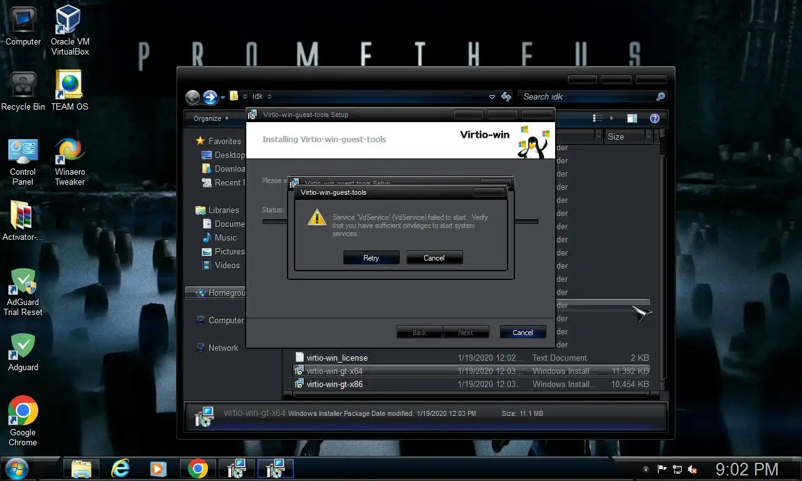Screen dimensions: 802x481
Task: Open the Start menu orb
Action: click(x=16, y=468)
